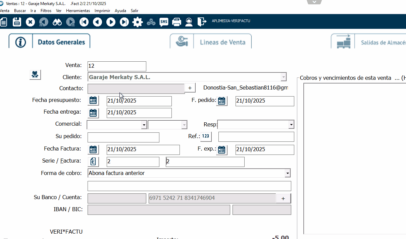This screenshot has width=406, height=239.
Task: Open the Forma de cobro dropdown
Action: pos(287,173)
